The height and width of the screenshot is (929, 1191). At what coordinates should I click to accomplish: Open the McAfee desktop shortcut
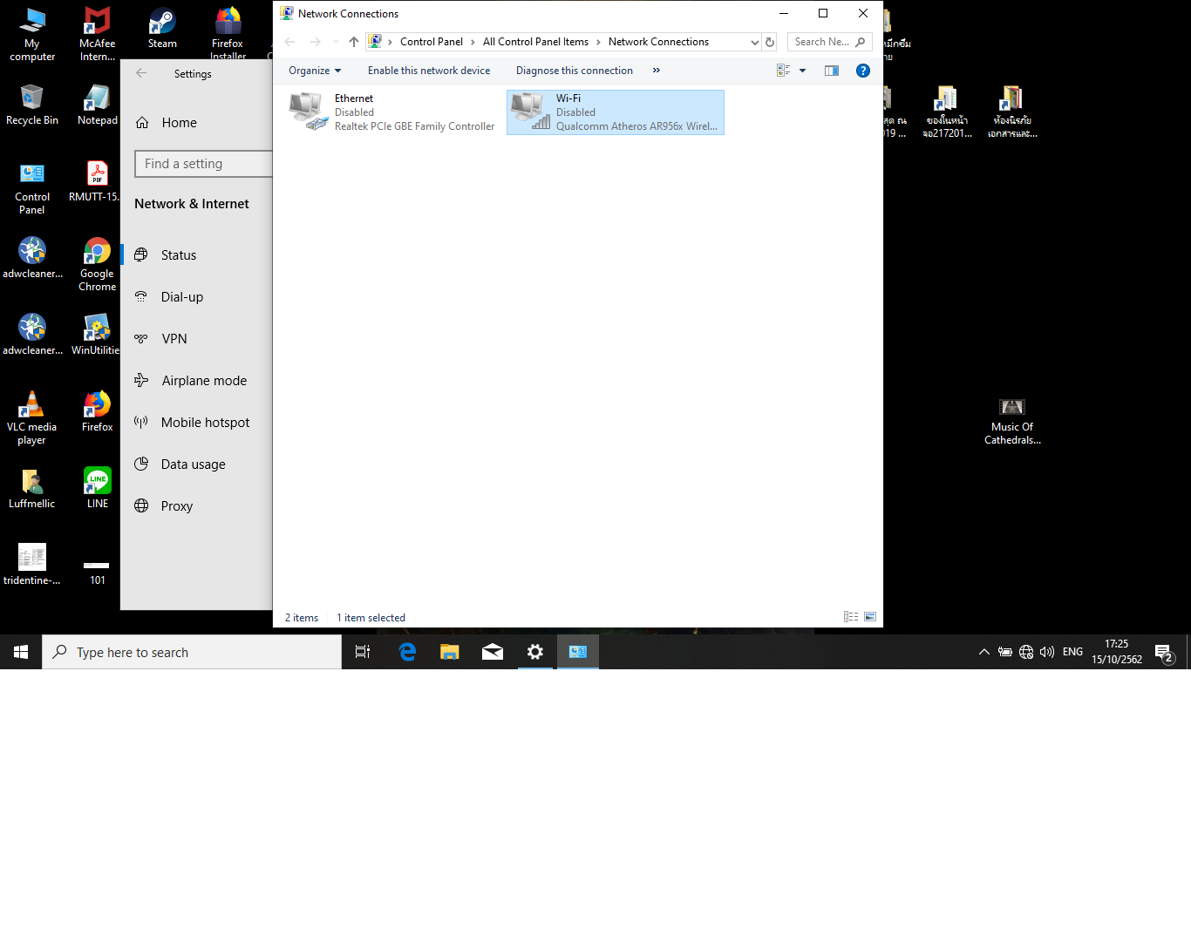tap(98, 34)
